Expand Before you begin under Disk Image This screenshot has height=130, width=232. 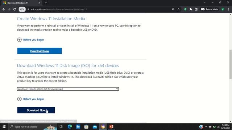point(30,99)
